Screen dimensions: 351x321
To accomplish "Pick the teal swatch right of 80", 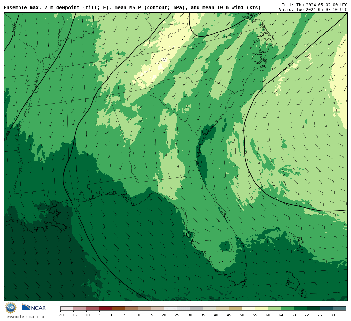I will pyautogui.click(x=340, y=309).
